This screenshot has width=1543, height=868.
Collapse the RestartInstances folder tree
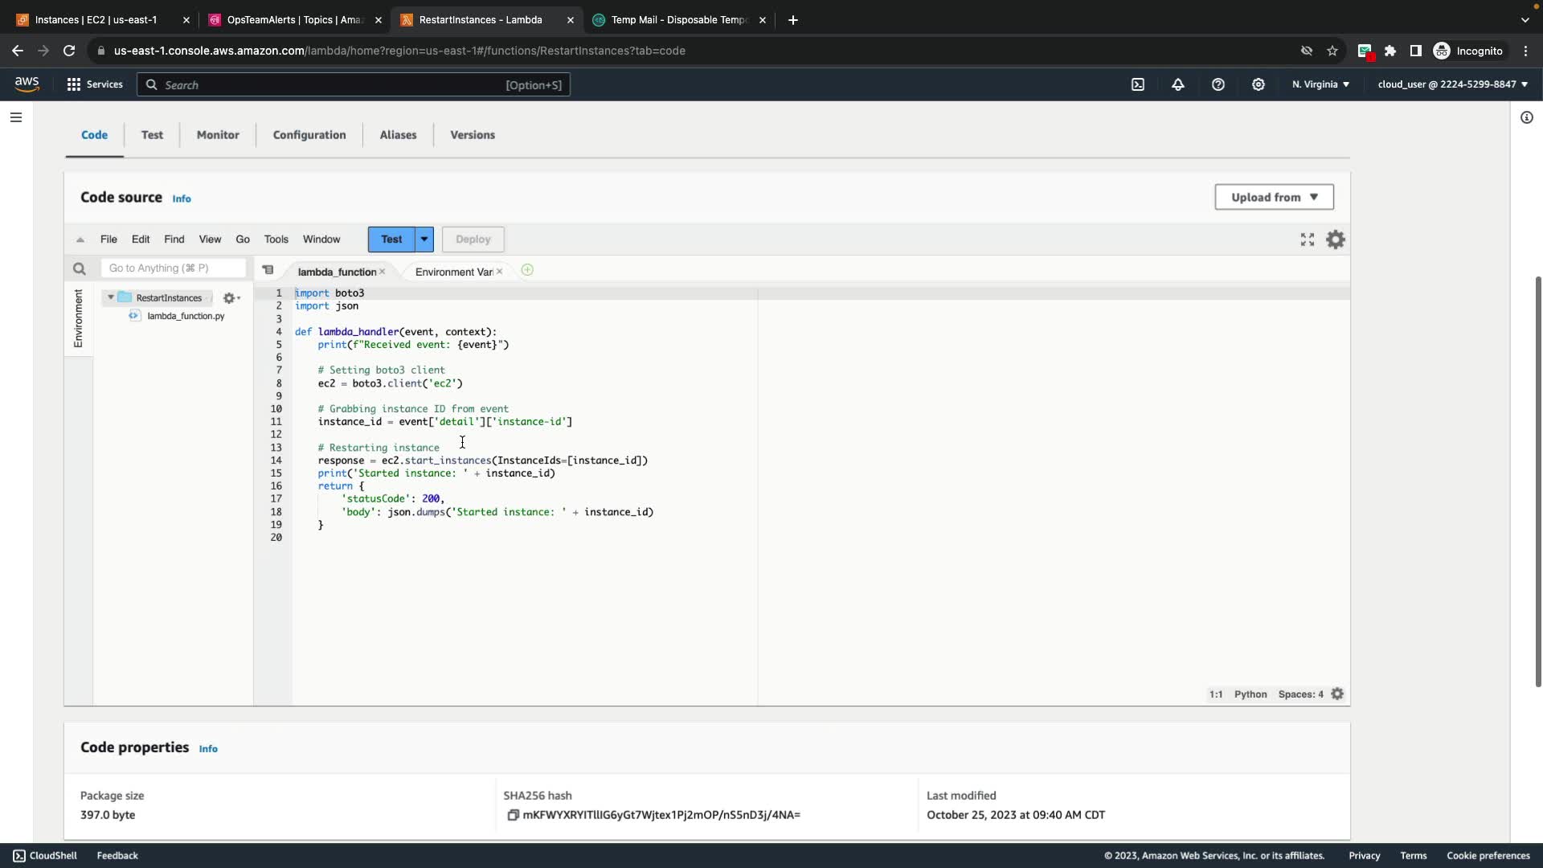111,298
